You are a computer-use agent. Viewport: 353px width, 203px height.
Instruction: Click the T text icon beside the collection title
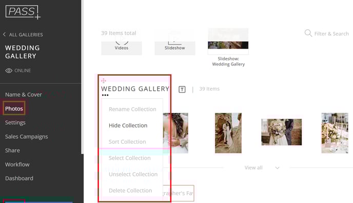click(x=182, y=89)
